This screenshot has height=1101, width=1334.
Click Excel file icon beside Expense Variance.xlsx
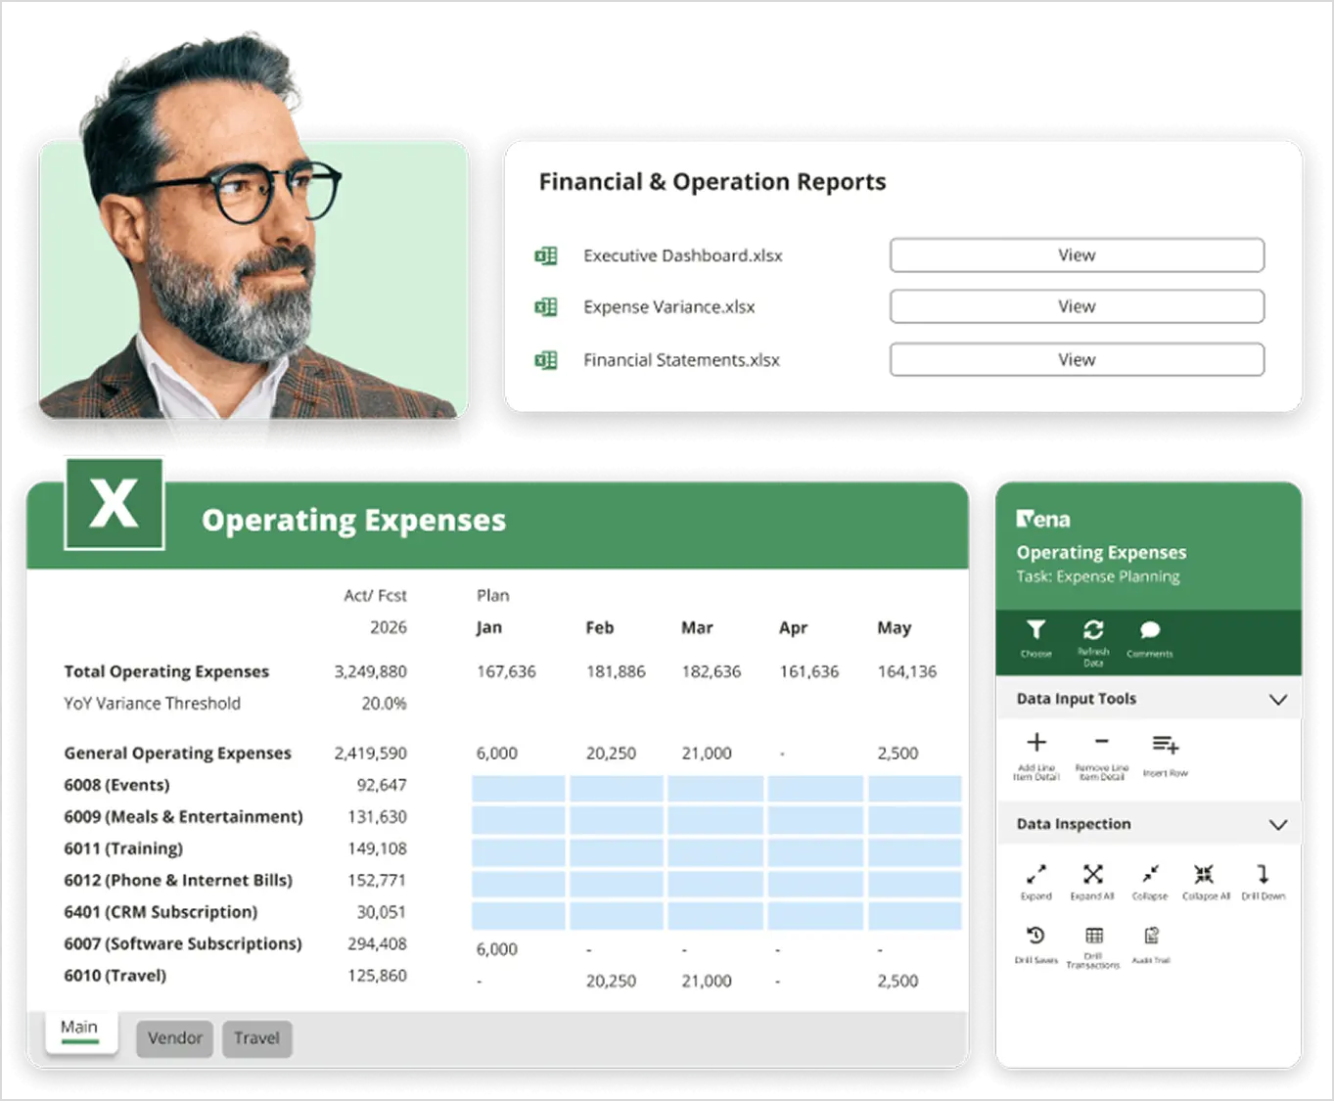(x=546, y=307)
